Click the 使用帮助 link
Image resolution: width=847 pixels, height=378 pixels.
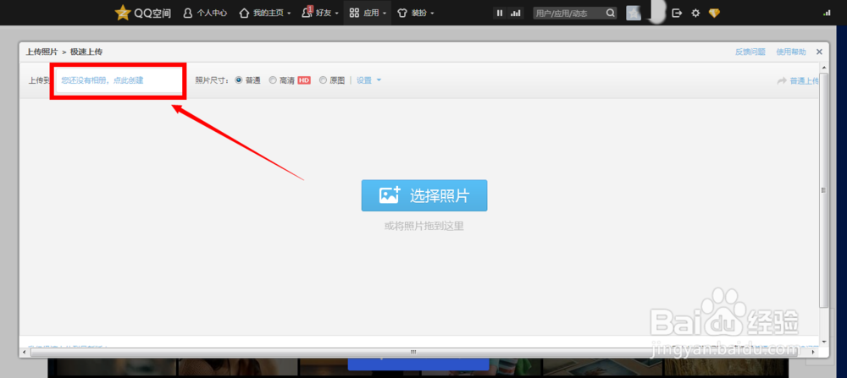coord(791,52)
